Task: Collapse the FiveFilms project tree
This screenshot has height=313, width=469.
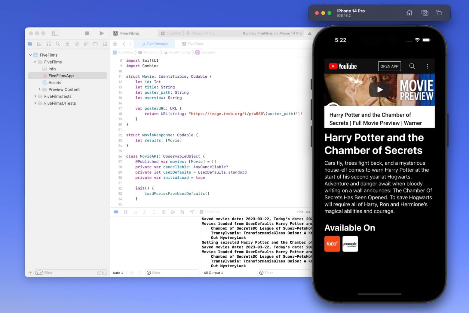Action: pos(30,55)
